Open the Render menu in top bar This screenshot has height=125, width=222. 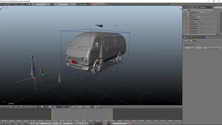pos(12,4)
